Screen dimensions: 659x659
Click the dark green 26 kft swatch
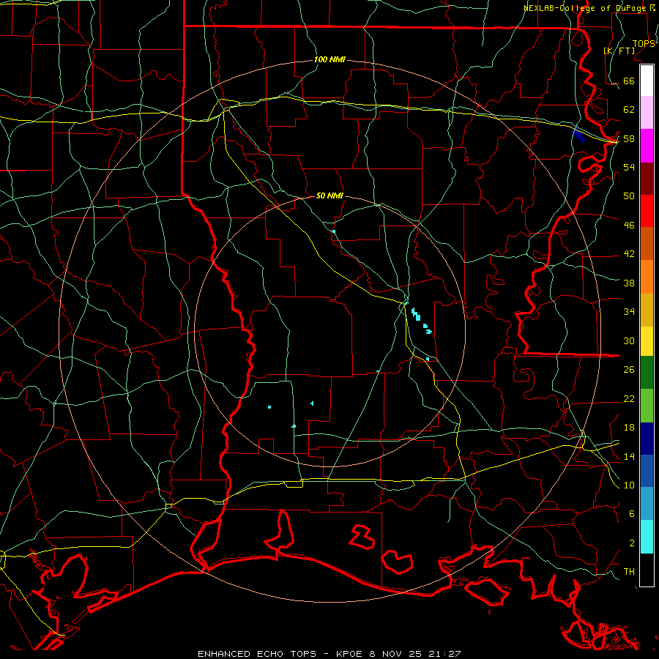(647, 373)
